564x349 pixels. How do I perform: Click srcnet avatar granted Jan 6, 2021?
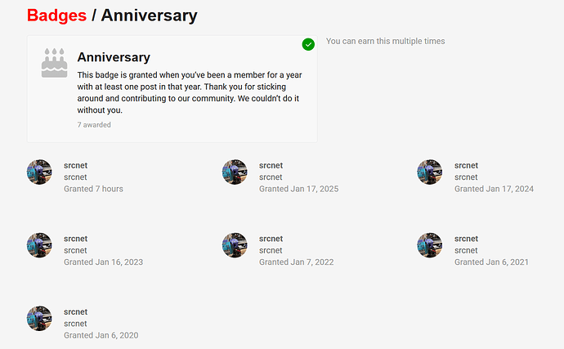[x=430, y=245]
